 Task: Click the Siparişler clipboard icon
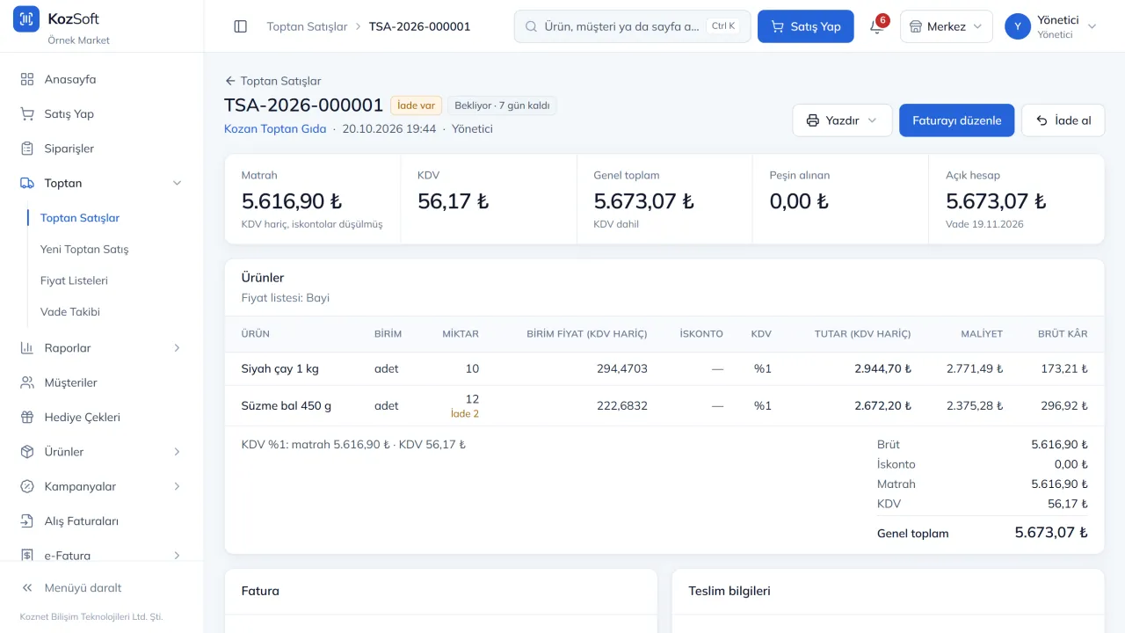pos(27,149)
